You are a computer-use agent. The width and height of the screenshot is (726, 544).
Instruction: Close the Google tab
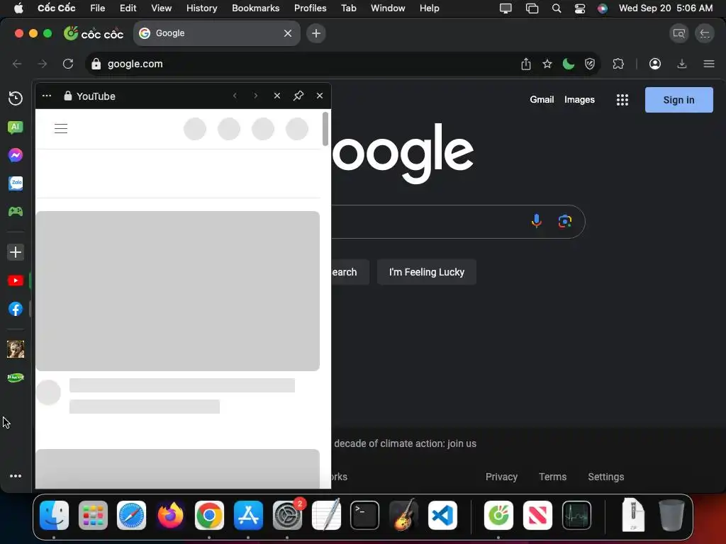click(288, 33)
